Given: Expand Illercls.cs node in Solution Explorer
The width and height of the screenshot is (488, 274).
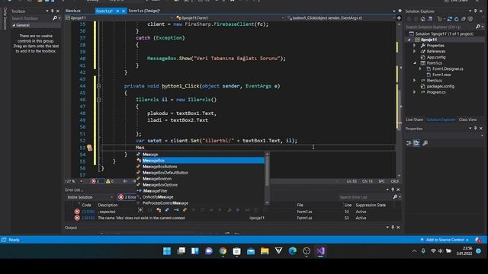Looking at the screenshot, I should [415, 81].
